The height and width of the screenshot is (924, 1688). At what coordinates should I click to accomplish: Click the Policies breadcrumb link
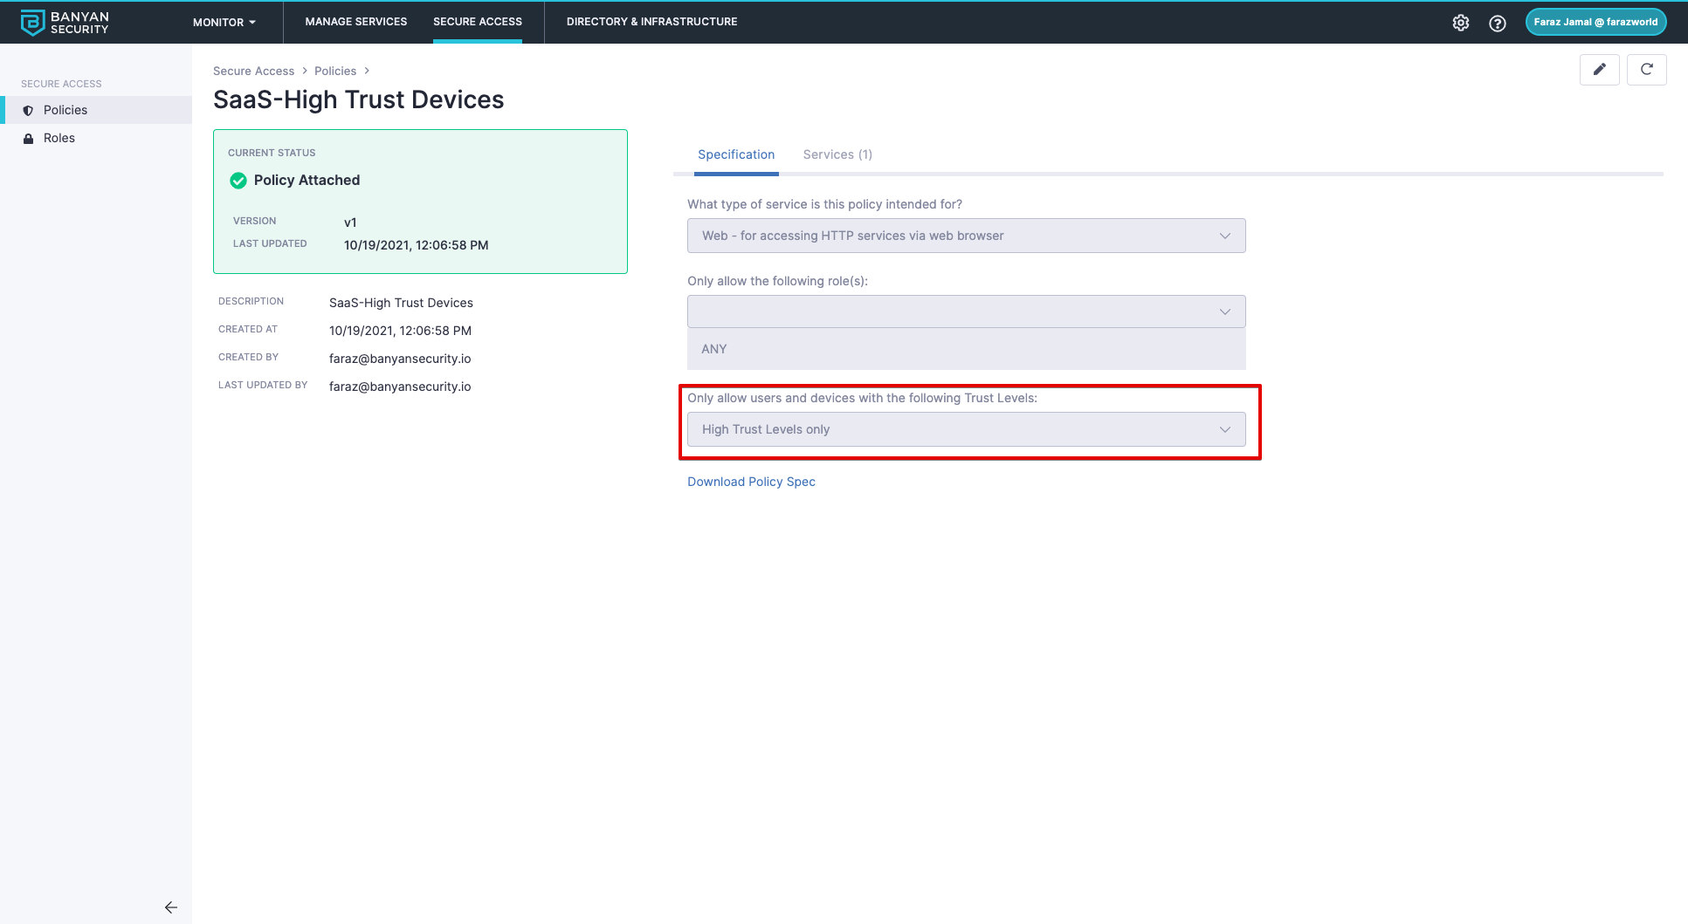pyautogui.click(x=335, y=72)
